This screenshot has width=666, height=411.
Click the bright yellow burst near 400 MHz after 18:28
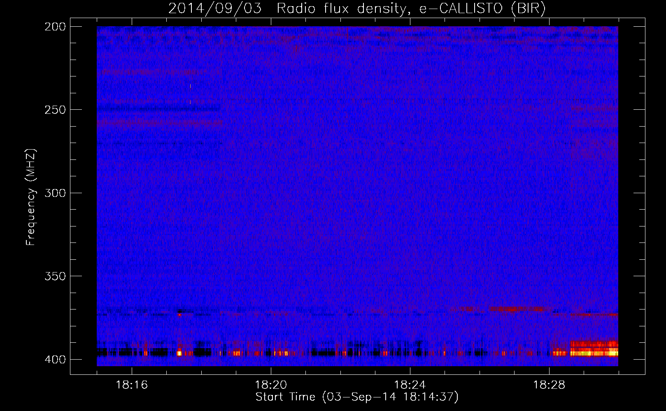pos(594,353)
